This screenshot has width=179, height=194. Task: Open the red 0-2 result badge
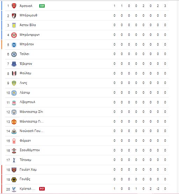click(x=42, y=189)
